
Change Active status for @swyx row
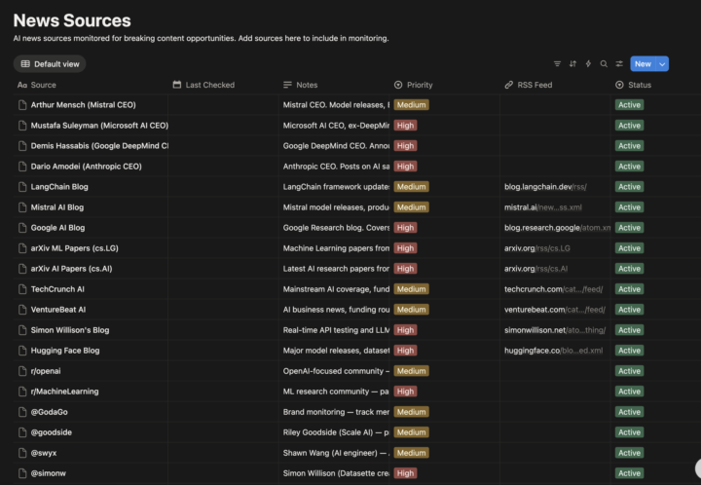pyautogui.click(x=630, y=453)
